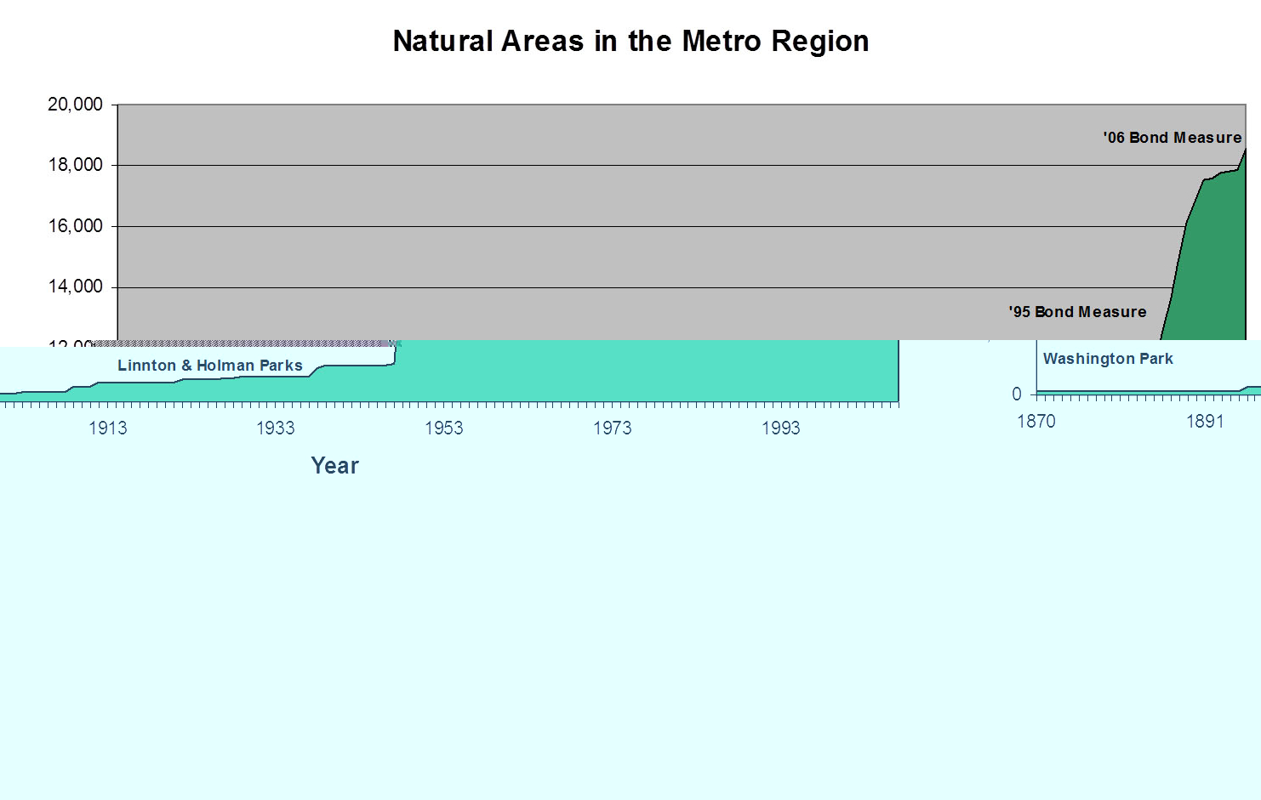The height and width of the screenshot is (800, 1261).
Task: Select the 1973 axis label
Action: pos(613,428)
